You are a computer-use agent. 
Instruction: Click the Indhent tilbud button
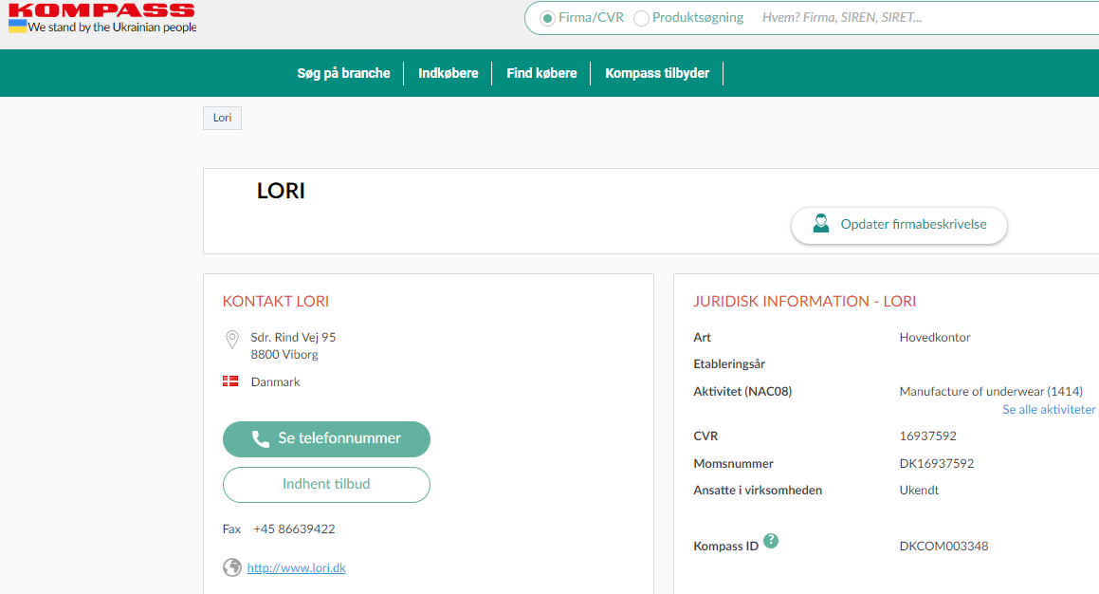[x=326, y=485]
